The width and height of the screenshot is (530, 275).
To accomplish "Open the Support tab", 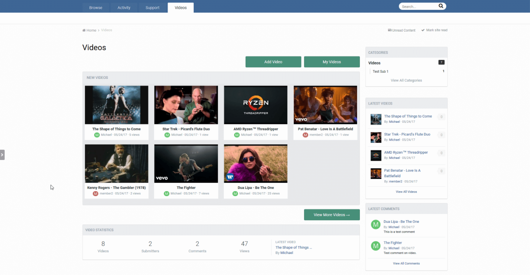I will tap(153, 8).
